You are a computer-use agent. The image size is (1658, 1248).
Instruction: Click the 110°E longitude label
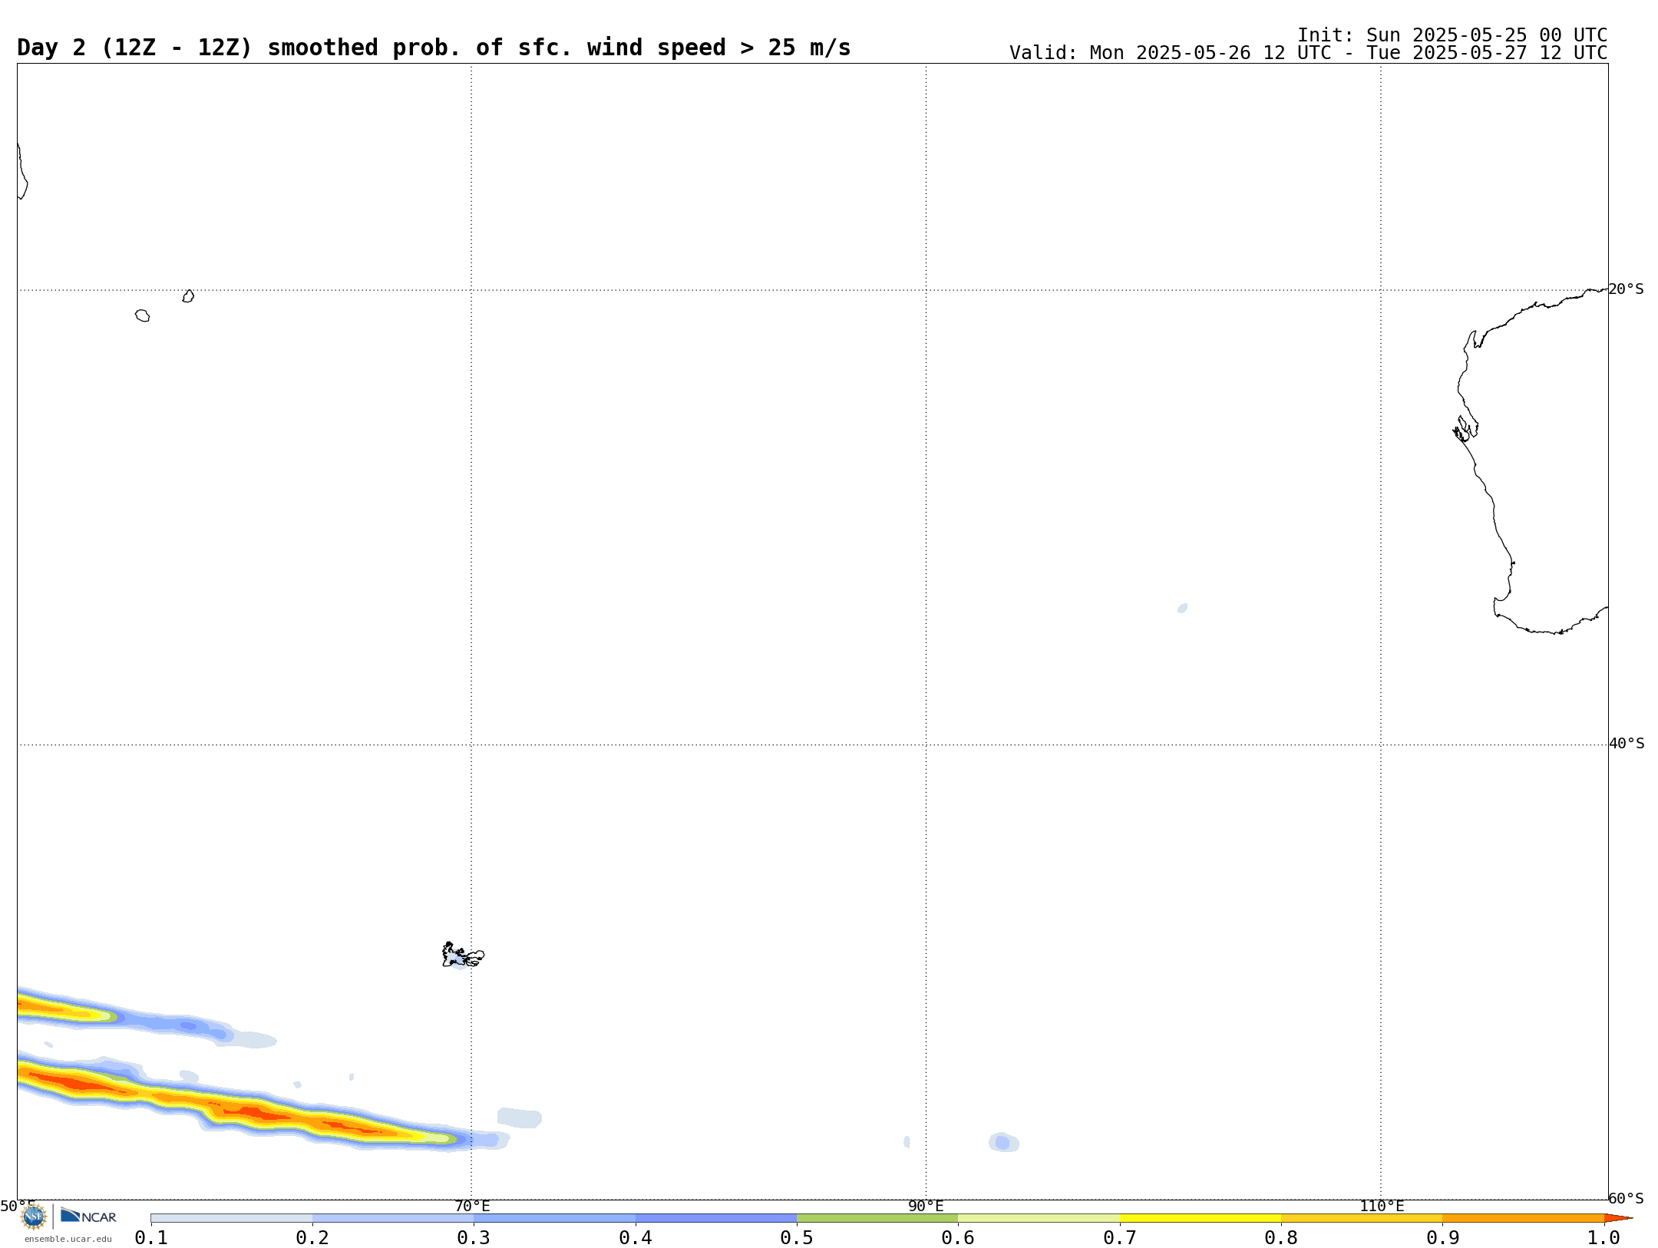coord(1382,1206)
